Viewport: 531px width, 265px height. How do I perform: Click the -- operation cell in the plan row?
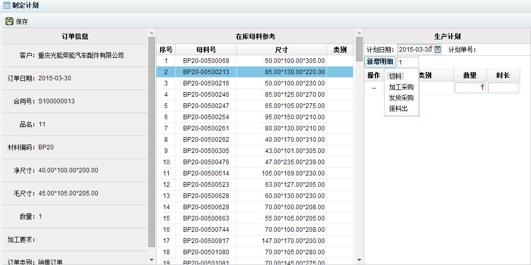[374, 88]
